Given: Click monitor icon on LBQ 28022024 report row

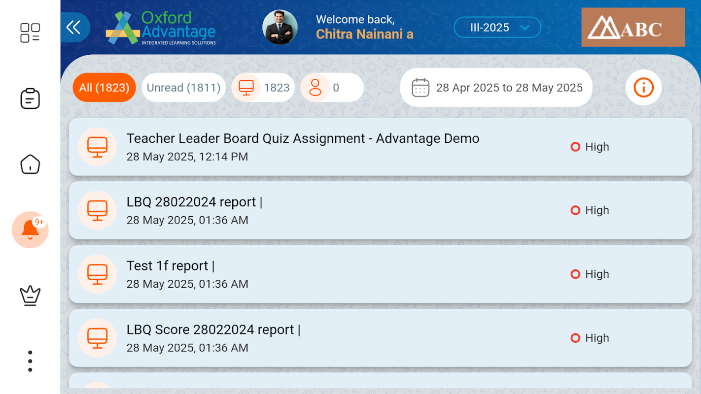Looking at the screenshot, I should pos(97,210).
